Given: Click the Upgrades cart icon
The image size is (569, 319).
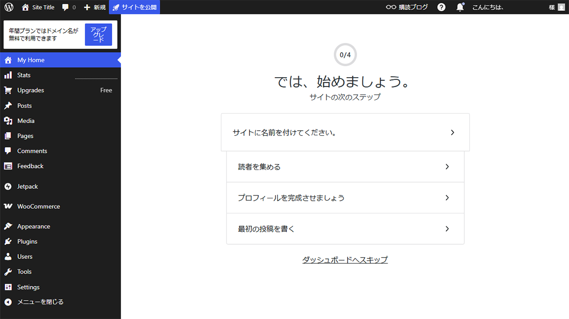Looking at the screenshot, I should click(8, 90).
